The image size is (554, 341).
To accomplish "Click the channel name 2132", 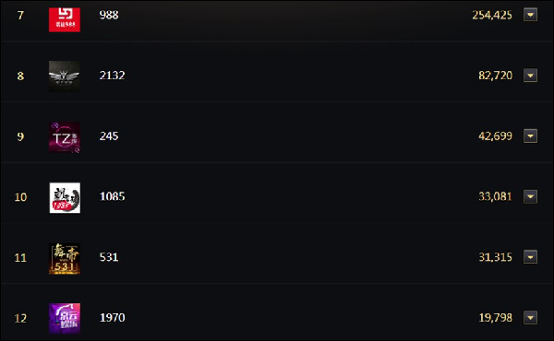I will [112, 75].
